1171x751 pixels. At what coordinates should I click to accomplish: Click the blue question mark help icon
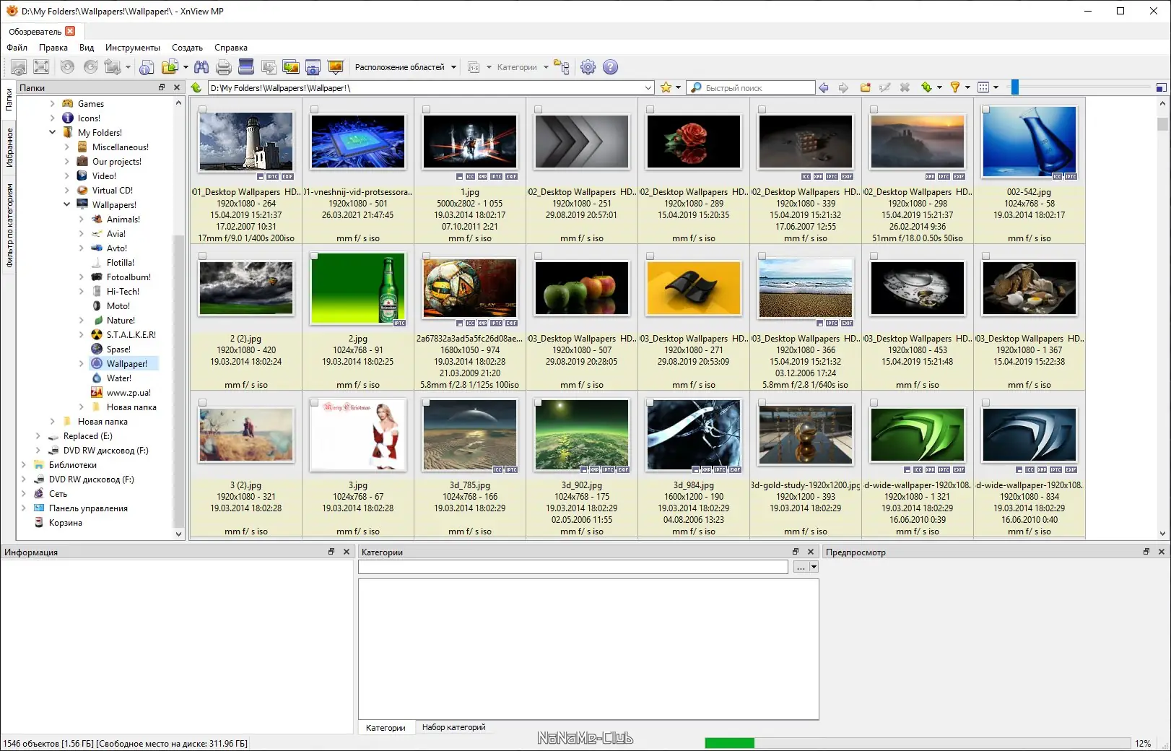[610, 67]
